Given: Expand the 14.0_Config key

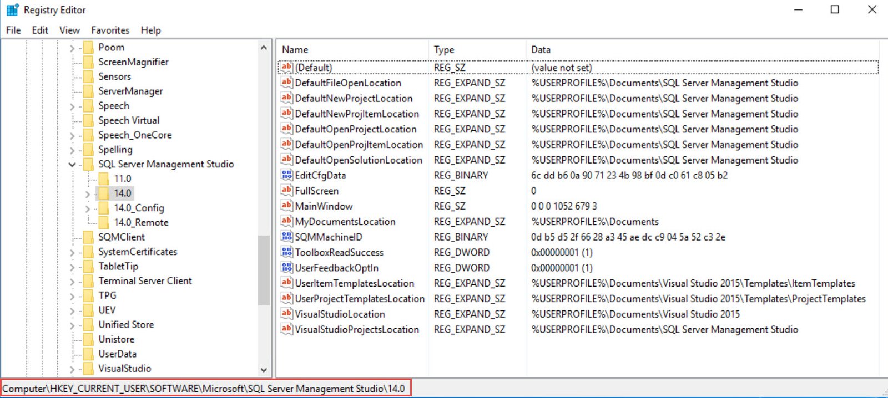Looking at the screenshot, I should point(88,208).
